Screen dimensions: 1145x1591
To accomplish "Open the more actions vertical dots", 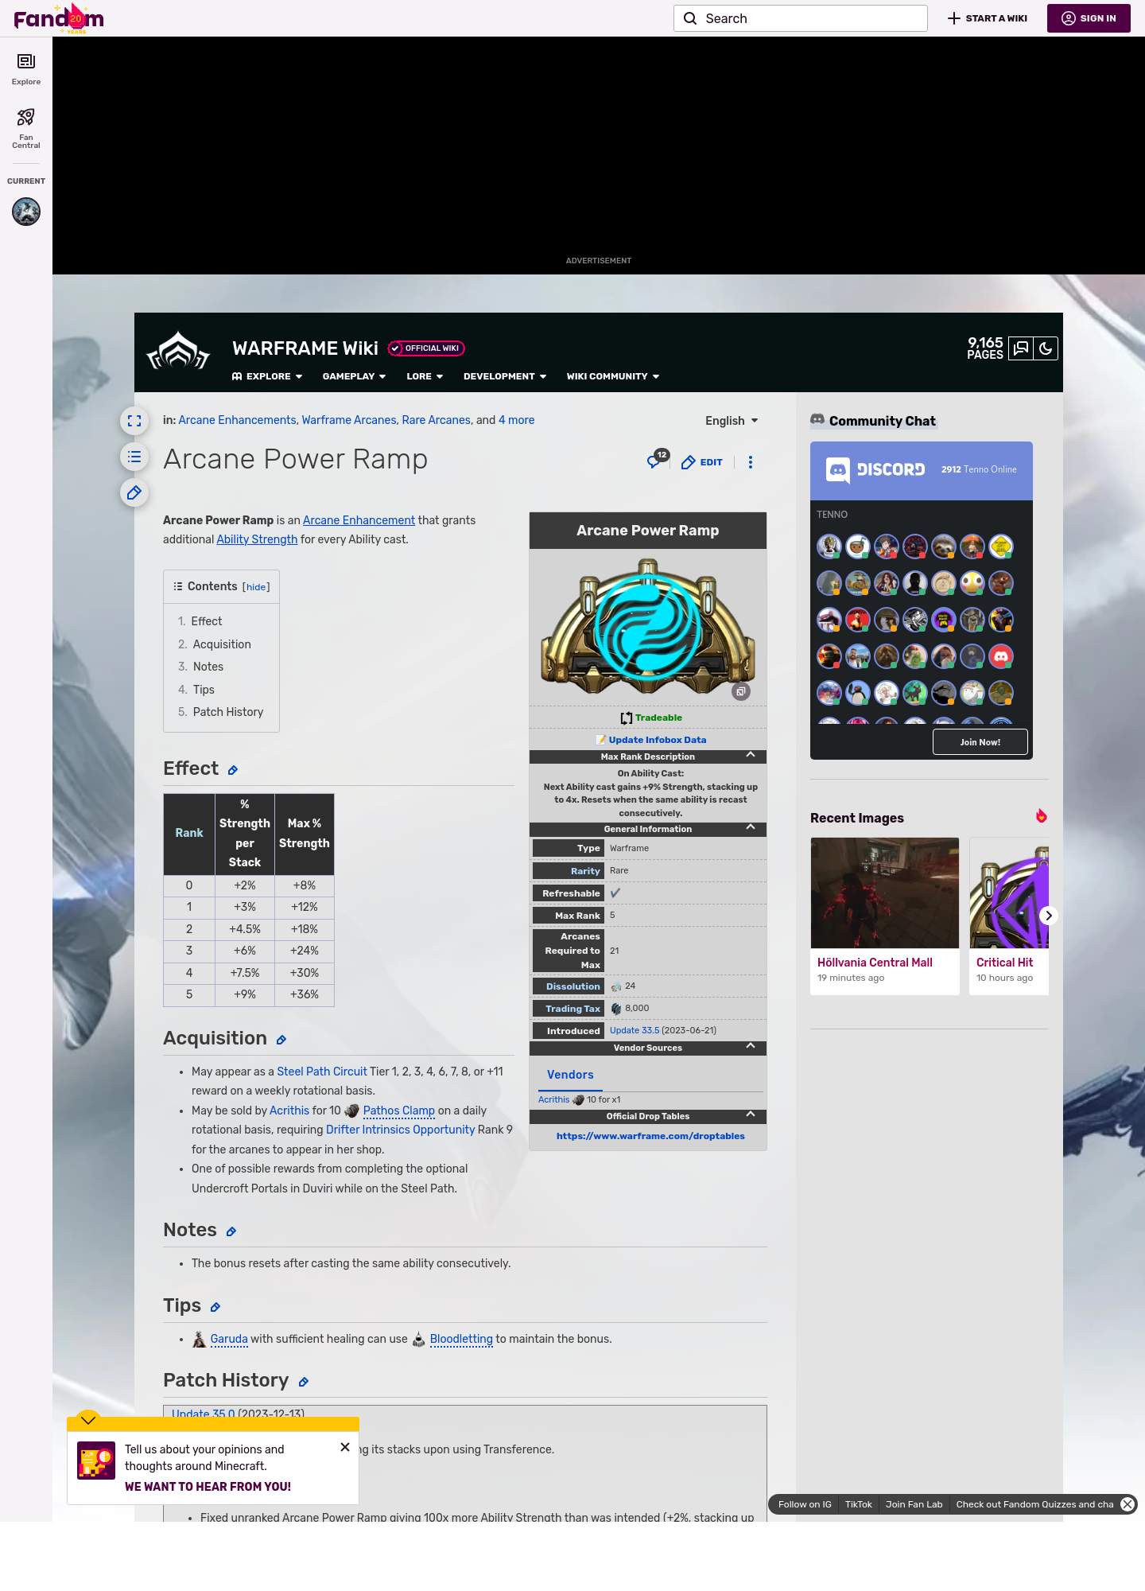I will (751, 462).
